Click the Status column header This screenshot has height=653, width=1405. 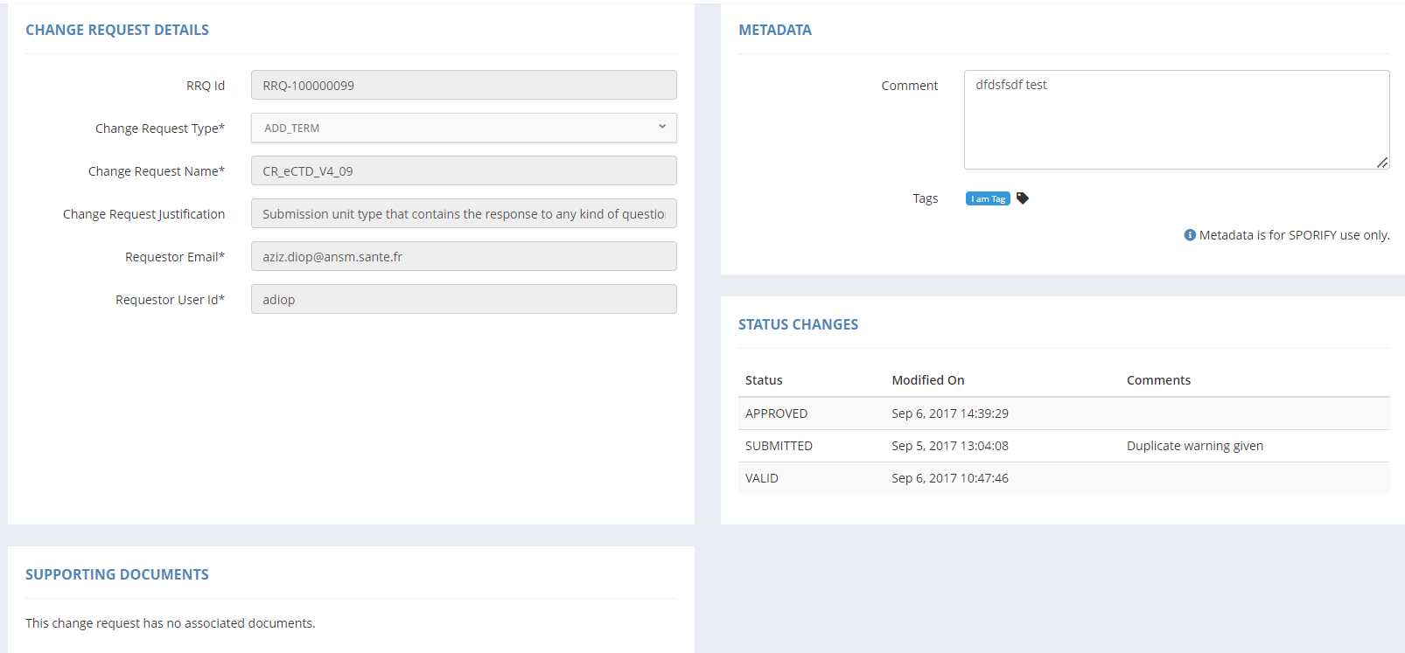pyautogui.click(x=764, y=380)
